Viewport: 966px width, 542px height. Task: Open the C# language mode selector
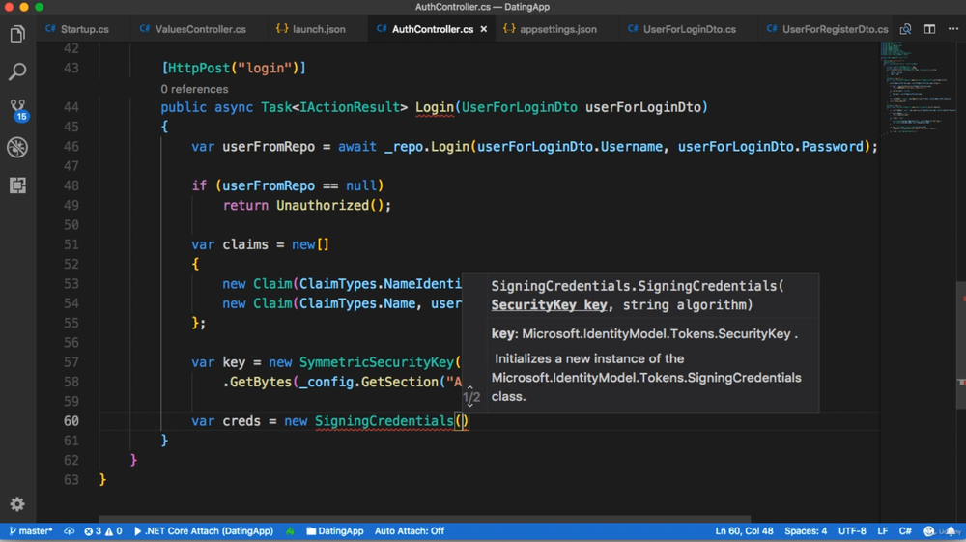click(x=905, y=531)
